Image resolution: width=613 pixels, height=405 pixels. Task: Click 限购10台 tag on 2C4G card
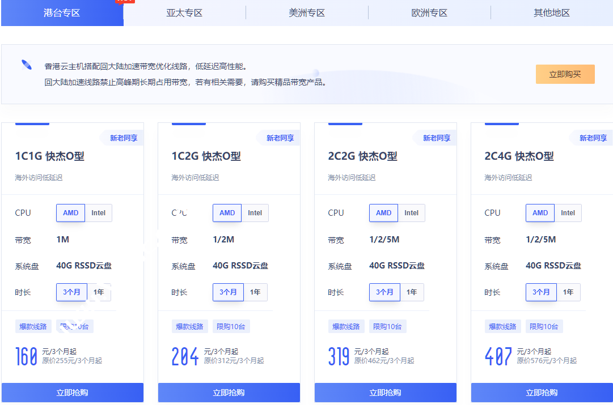543,326
